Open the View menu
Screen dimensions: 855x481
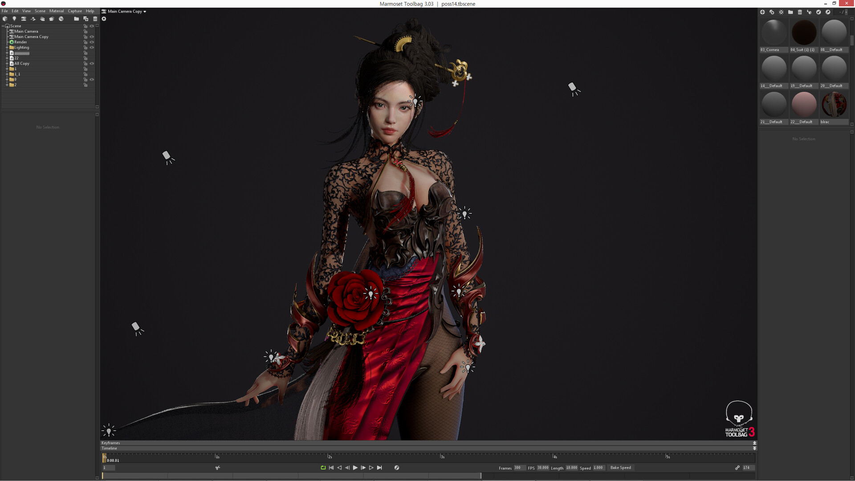[x=27, y=11]
